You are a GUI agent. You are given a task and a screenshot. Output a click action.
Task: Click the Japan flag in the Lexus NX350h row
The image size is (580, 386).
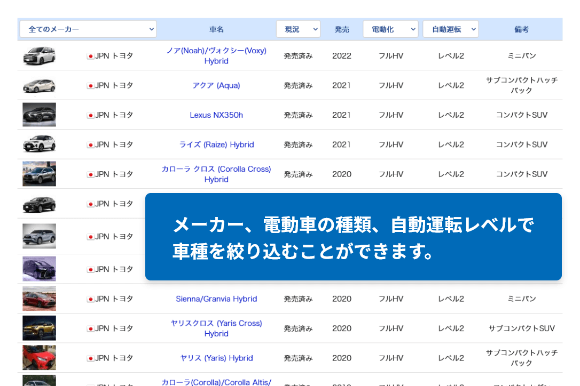click(90, 115)
